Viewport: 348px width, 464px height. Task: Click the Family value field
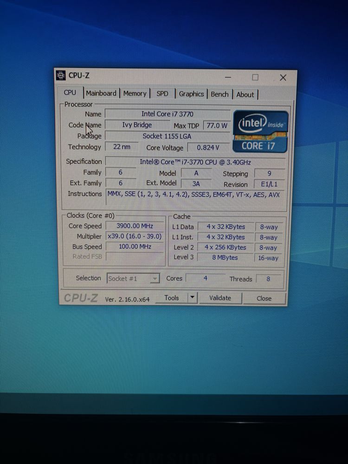[x=121, y=172]
